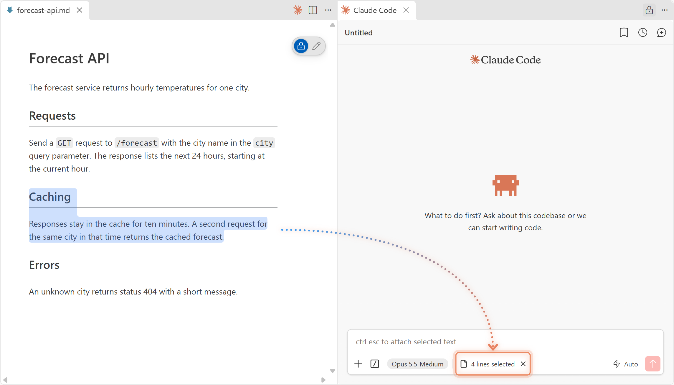Open the Auto permission mode selector

click(x=626, y=364)
